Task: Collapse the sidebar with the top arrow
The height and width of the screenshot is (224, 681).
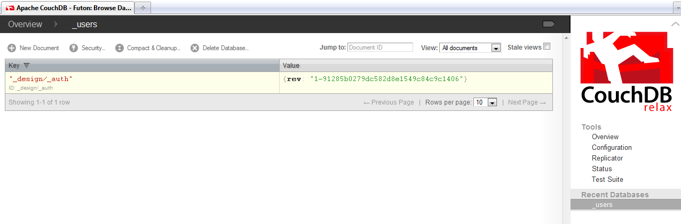Action: 675,25
